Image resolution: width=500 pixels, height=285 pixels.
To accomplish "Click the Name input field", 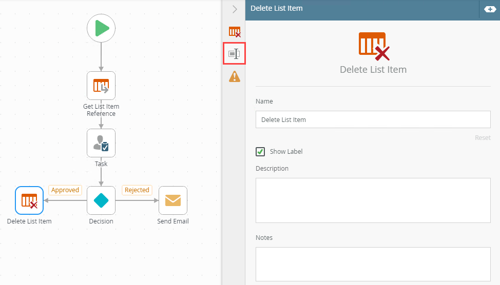I will click(x=373, y=120).
